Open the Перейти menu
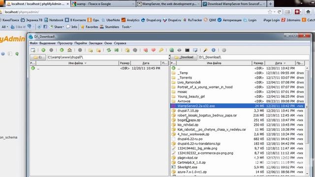Image resolution: width=315 pixels, height=177 pixels. pyautogui.click(x=81, y=43)
